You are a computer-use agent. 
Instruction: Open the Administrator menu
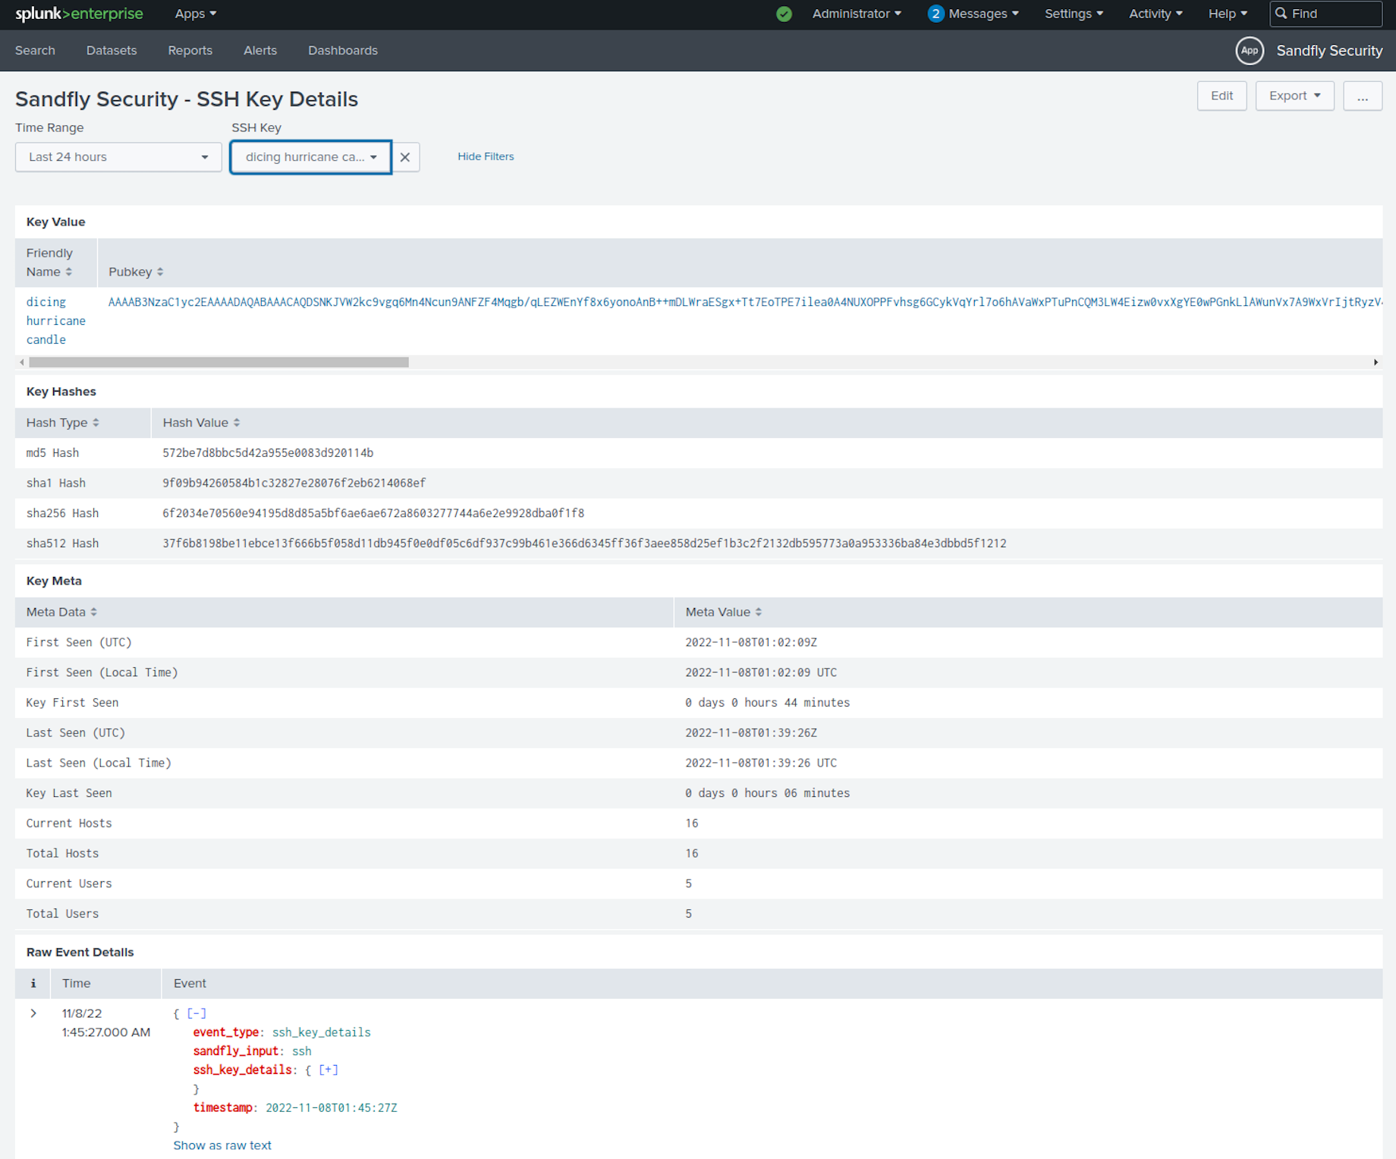[857, 14]
